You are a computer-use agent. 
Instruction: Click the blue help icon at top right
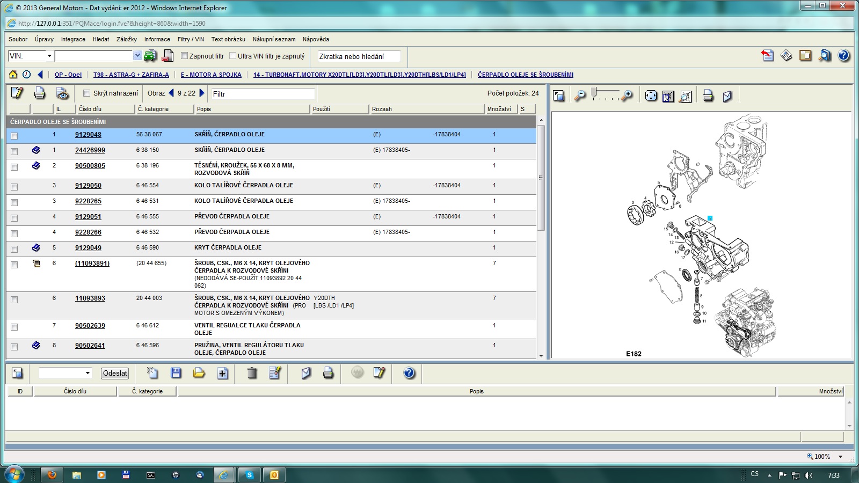(843, 55)
